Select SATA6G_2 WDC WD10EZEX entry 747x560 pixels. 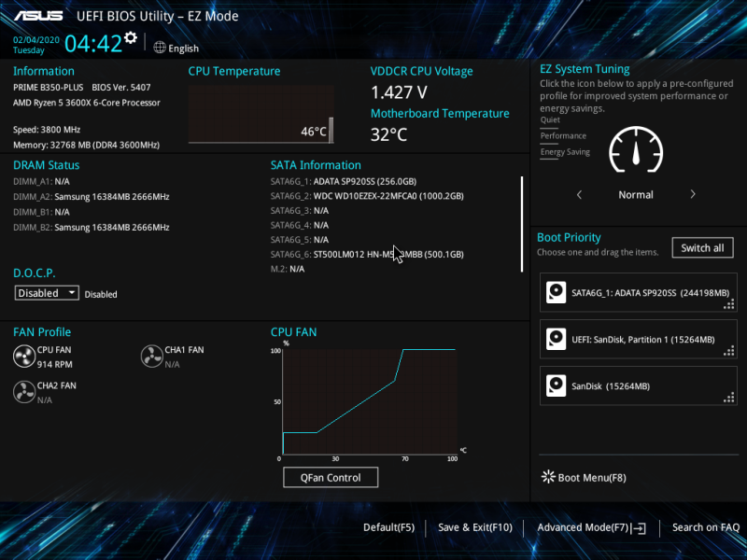[367, 196]
